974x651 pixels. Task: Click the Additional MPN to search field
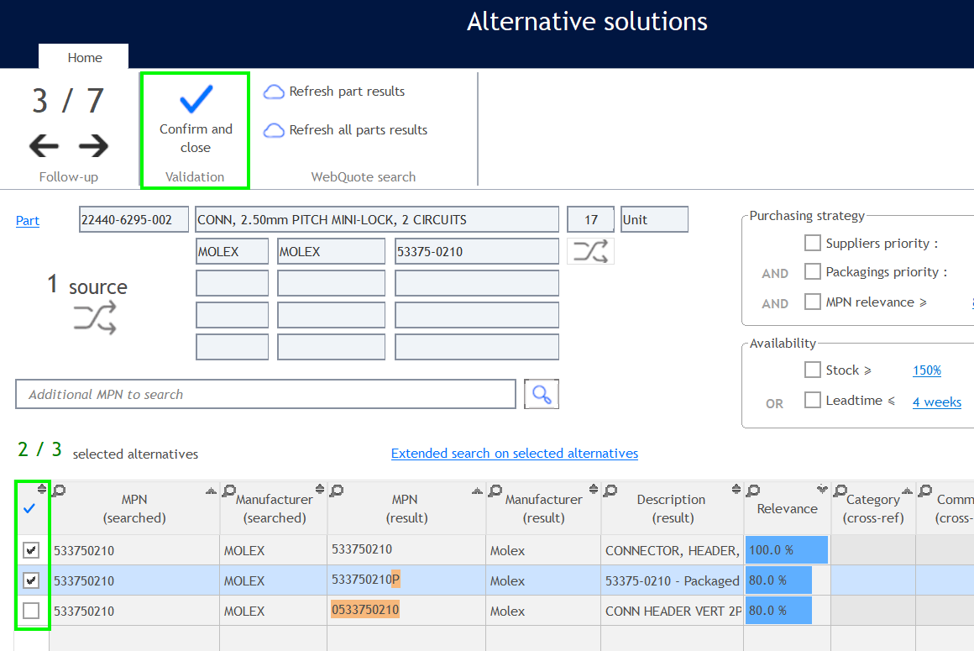265,394
